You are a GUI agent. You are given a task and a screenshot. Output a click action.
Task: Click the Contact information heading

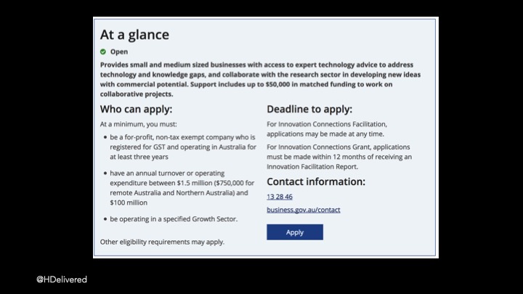316,181
